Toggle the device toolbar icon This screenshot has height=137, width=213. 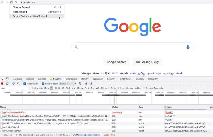[7, 79]
